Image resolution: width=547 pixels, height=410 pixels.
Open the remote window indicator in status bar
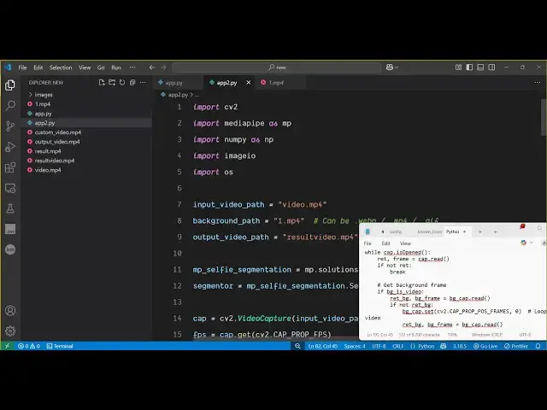[7, 346]
